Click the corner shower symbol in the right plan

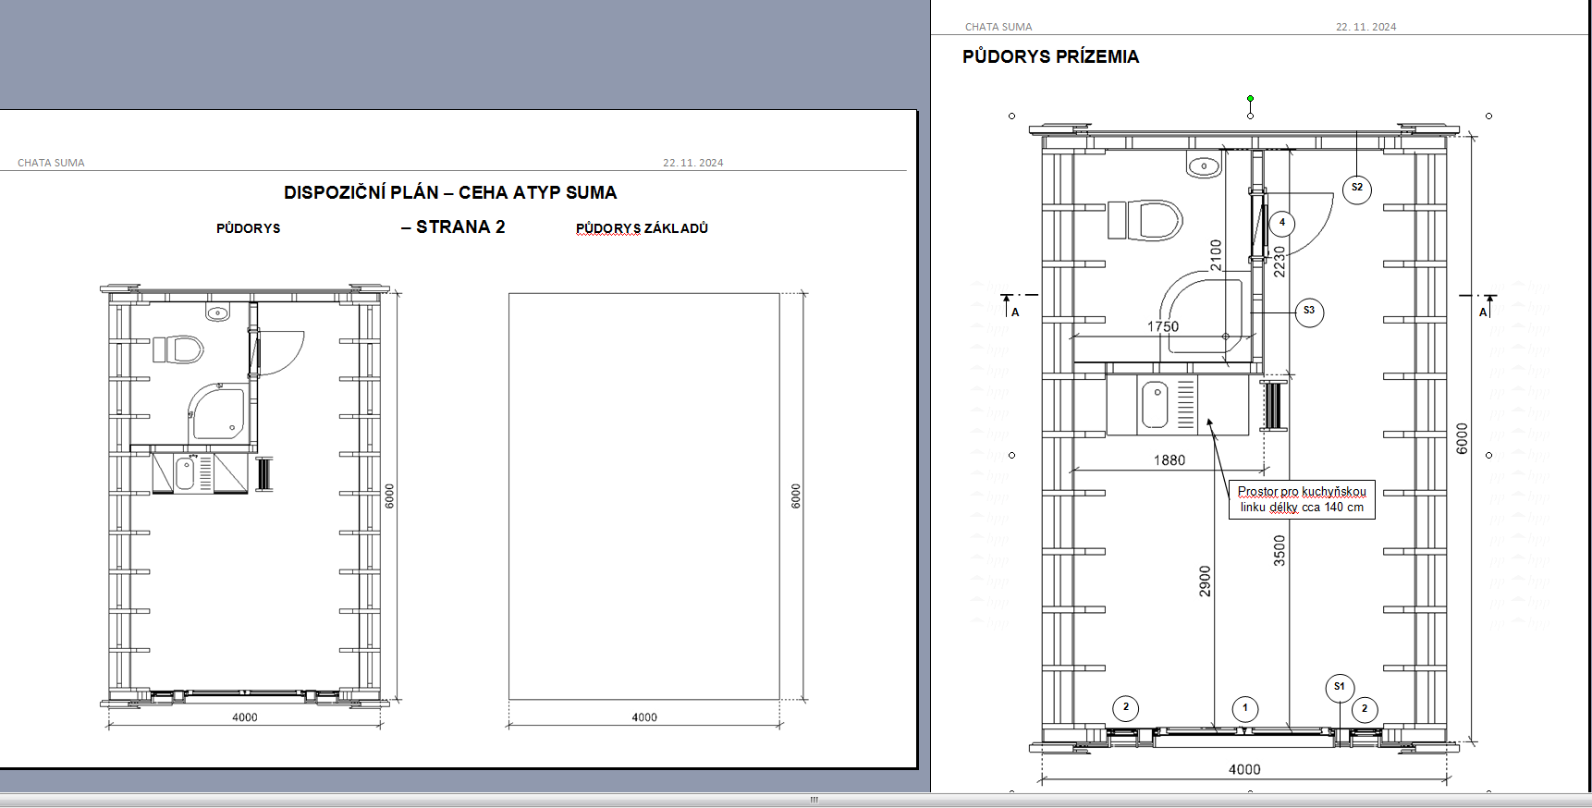(1203, 312)
